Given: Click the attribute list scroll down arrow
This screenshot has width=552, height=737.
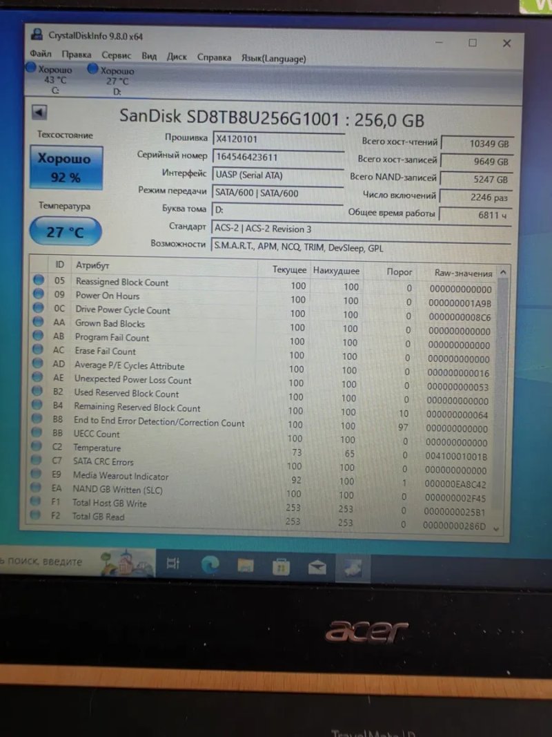Looking at the screenshot, I should click(x=497, y=529).
